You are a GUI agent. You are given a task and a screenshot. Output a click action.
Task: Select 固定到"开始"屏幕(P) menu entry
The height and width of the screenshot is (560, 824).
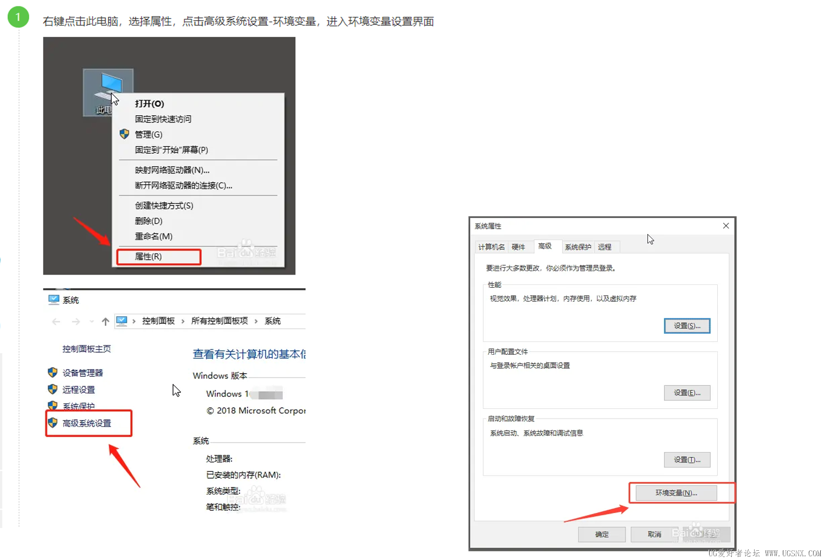pos(171,150)
